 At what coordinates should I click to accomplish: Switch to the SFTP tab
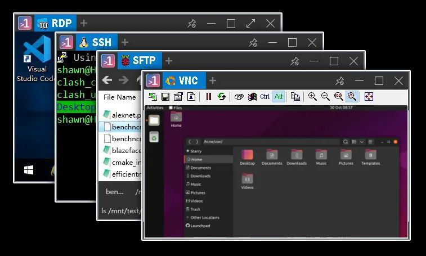click(x=138, y=61)
